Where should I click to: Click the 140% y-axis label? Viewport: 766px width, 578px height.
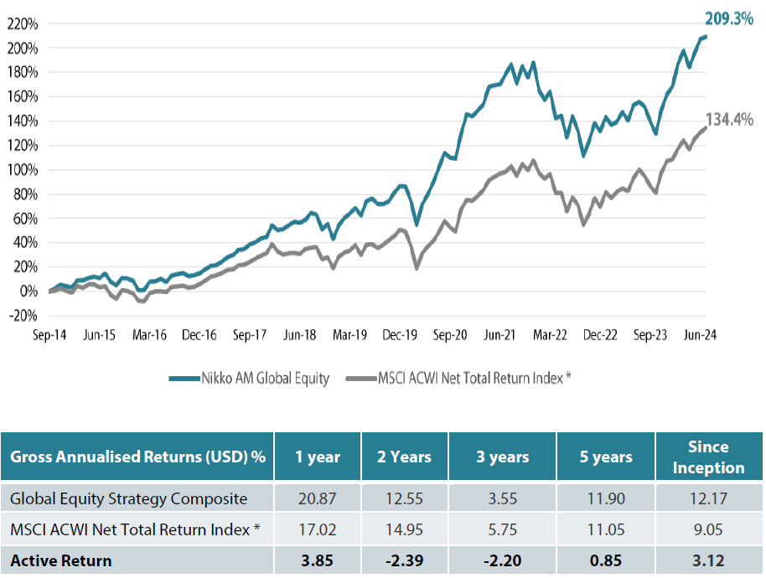tap(23, 121)
